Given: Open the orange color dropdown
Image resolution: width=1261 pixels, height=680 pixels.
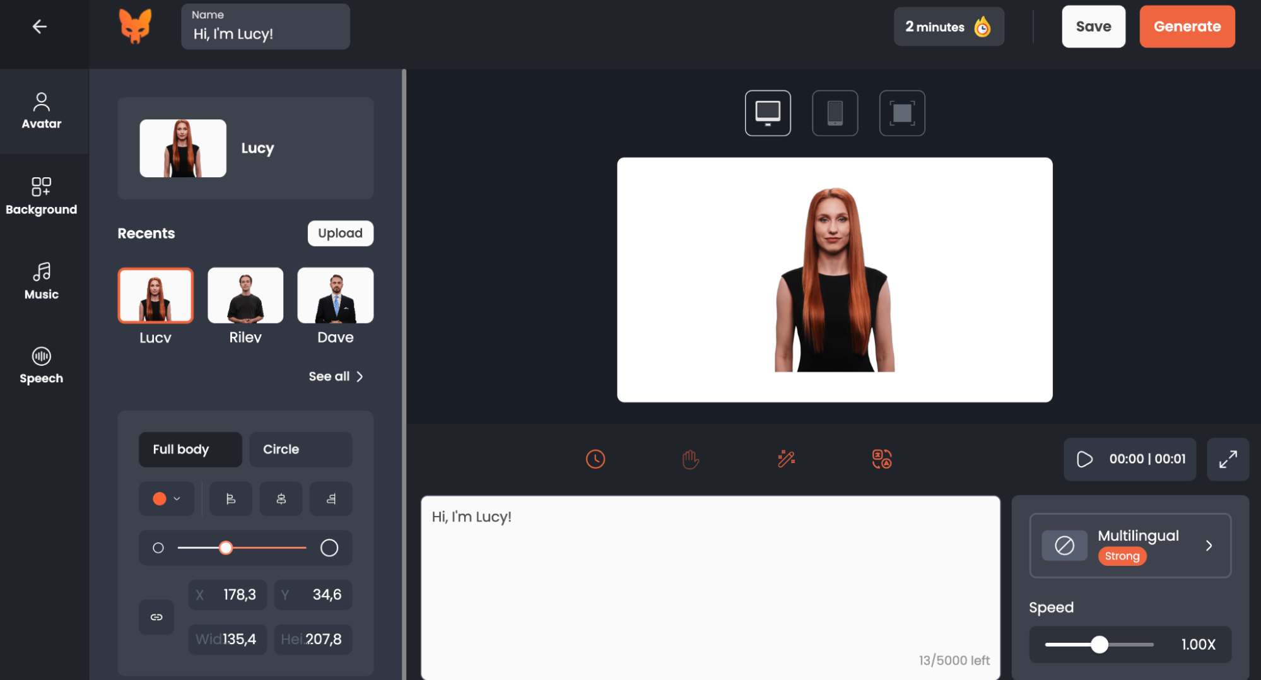Looking at the screenshot, I should pos(167,499).
